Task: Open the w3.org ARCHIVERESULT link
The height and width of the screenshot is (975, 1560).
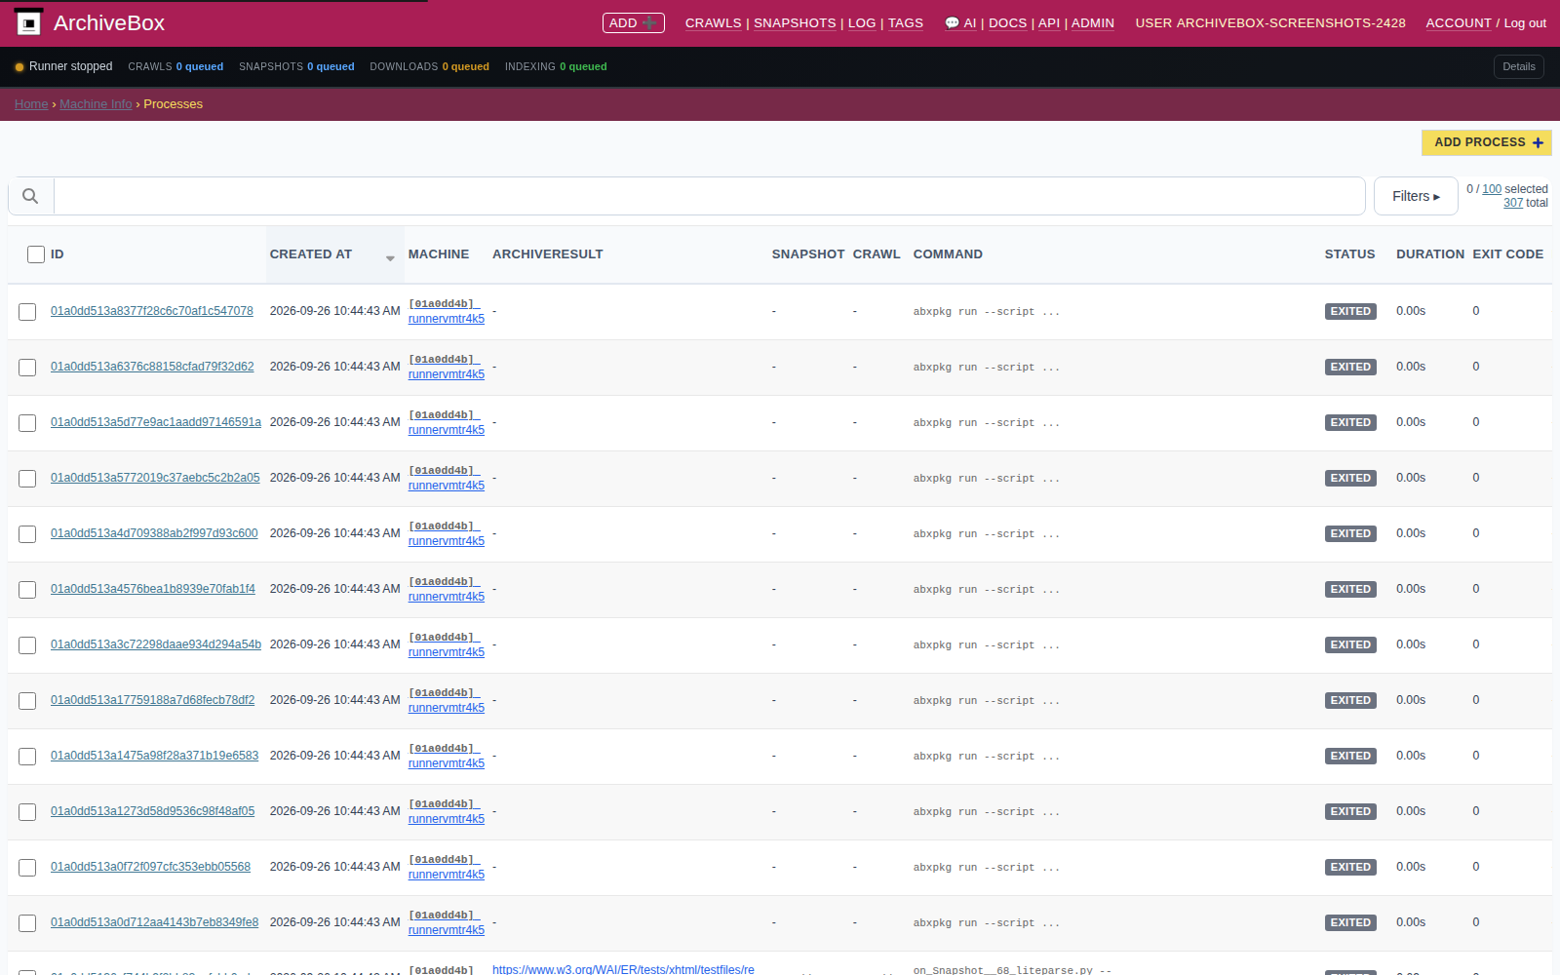Action: (623, 969)
